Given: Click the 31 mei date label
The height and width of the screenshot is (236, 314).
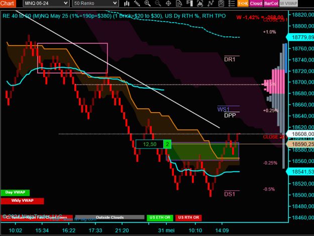Looking at the screenshot, I should pyautogui.click(x=166, y=230).
